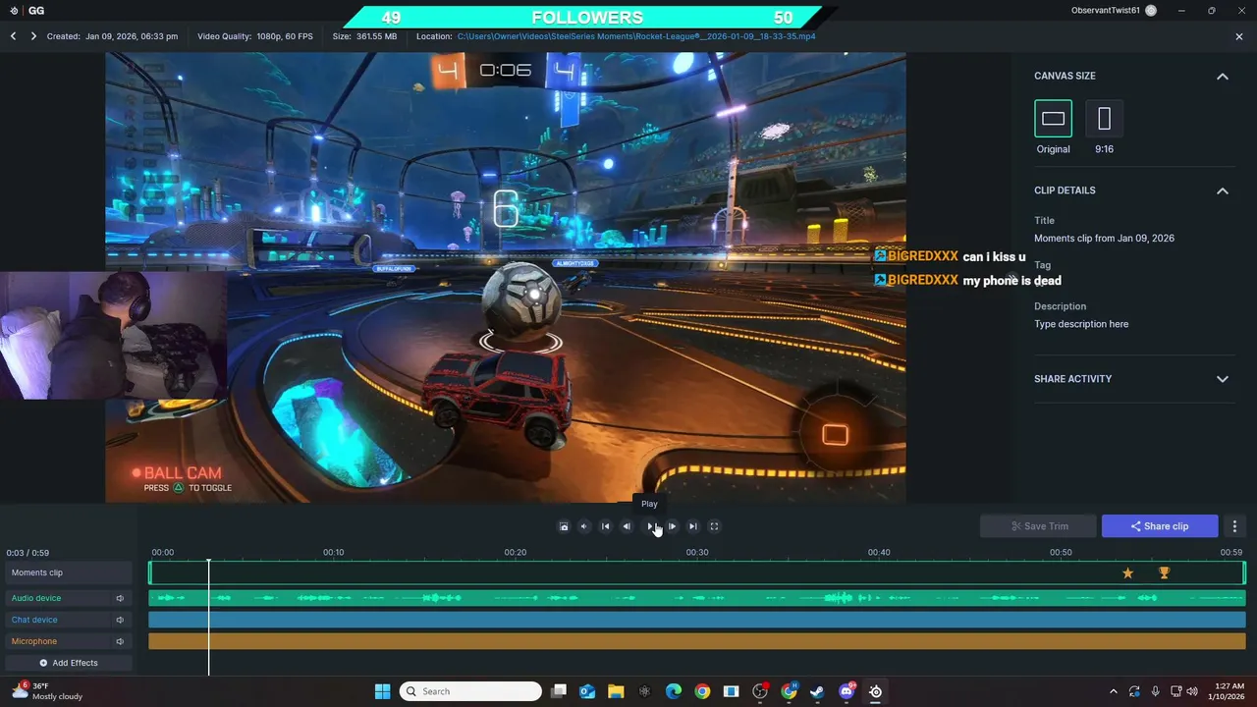1257x707 pixels.
Task: Open Discord from the taskbar
Action: tap(847, 691)
